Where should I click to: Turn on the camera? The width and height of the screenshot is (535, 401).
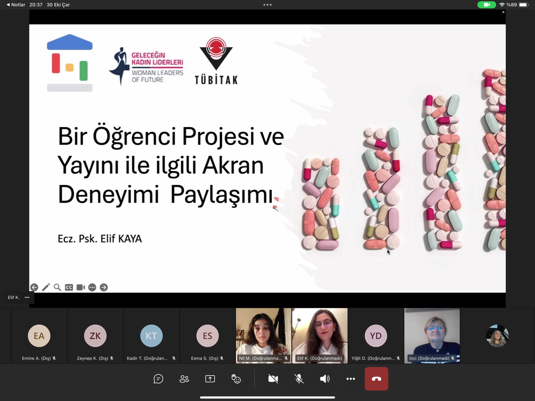tap(273, 379)
